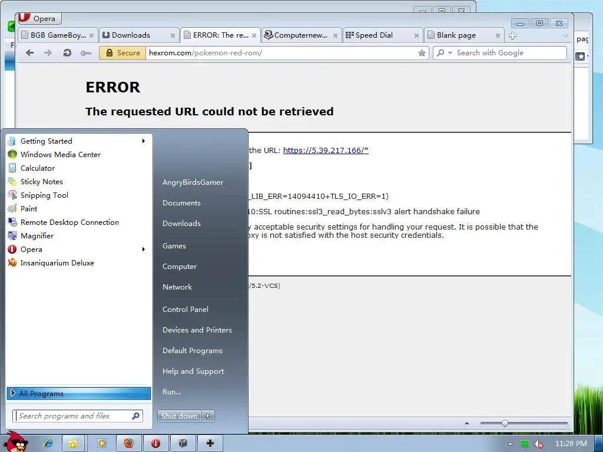Viewport: 603px width, 452px height.
Task: Close the BGB GameBoy tab
Action: 91,35
